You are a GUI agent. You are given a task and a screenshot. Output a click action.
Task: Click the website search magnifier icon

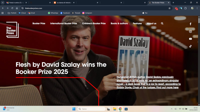point(162,23)
